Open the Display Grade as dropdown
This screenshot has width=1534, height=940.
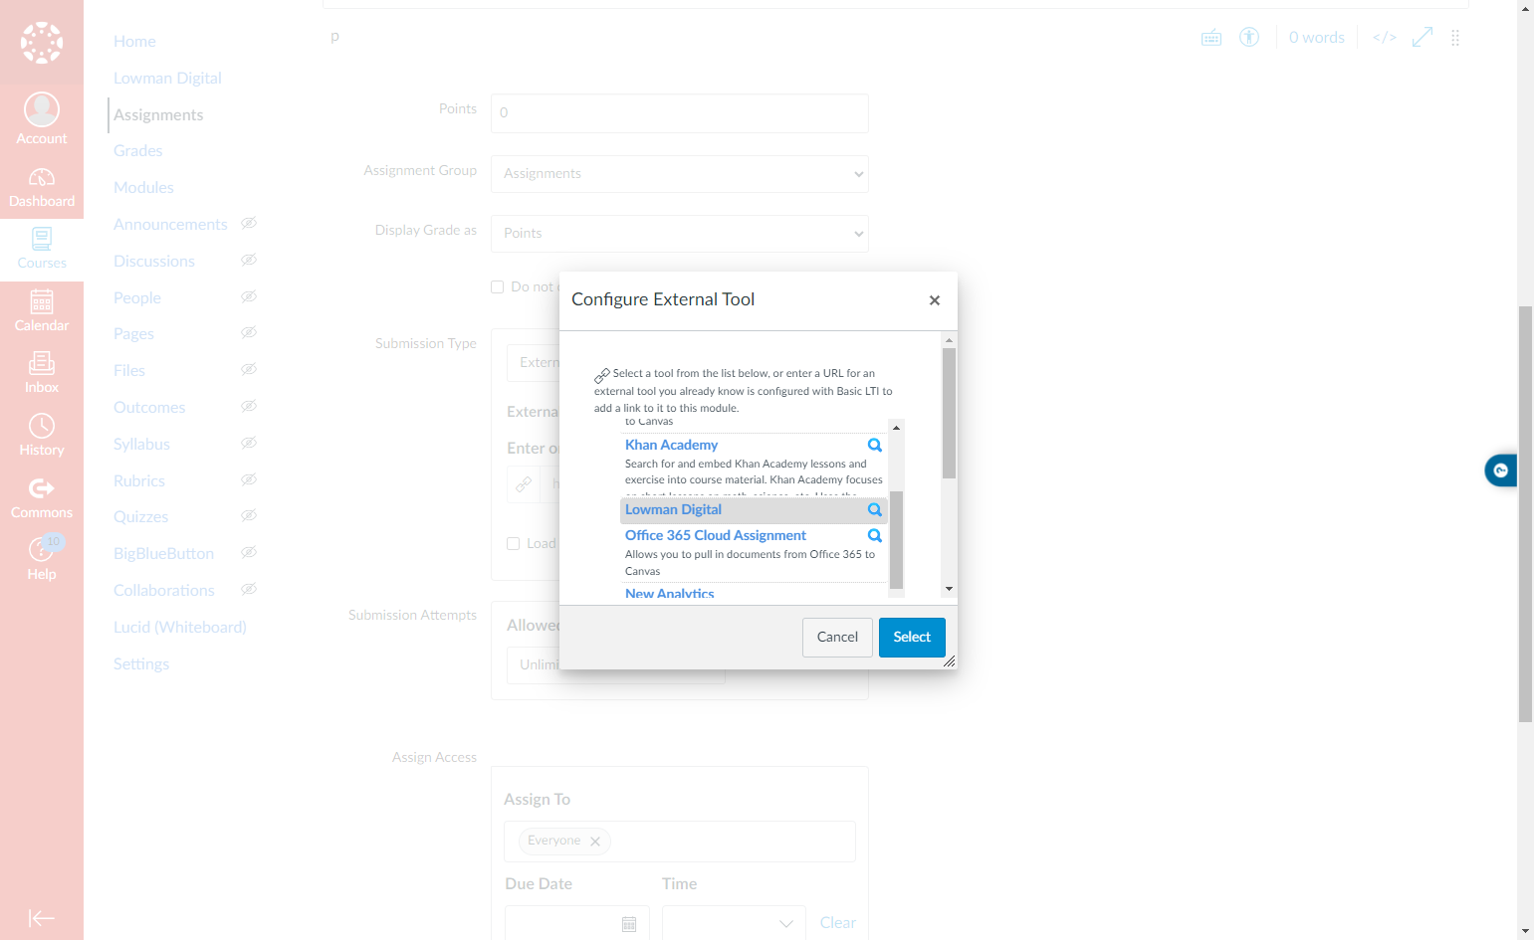680,234
